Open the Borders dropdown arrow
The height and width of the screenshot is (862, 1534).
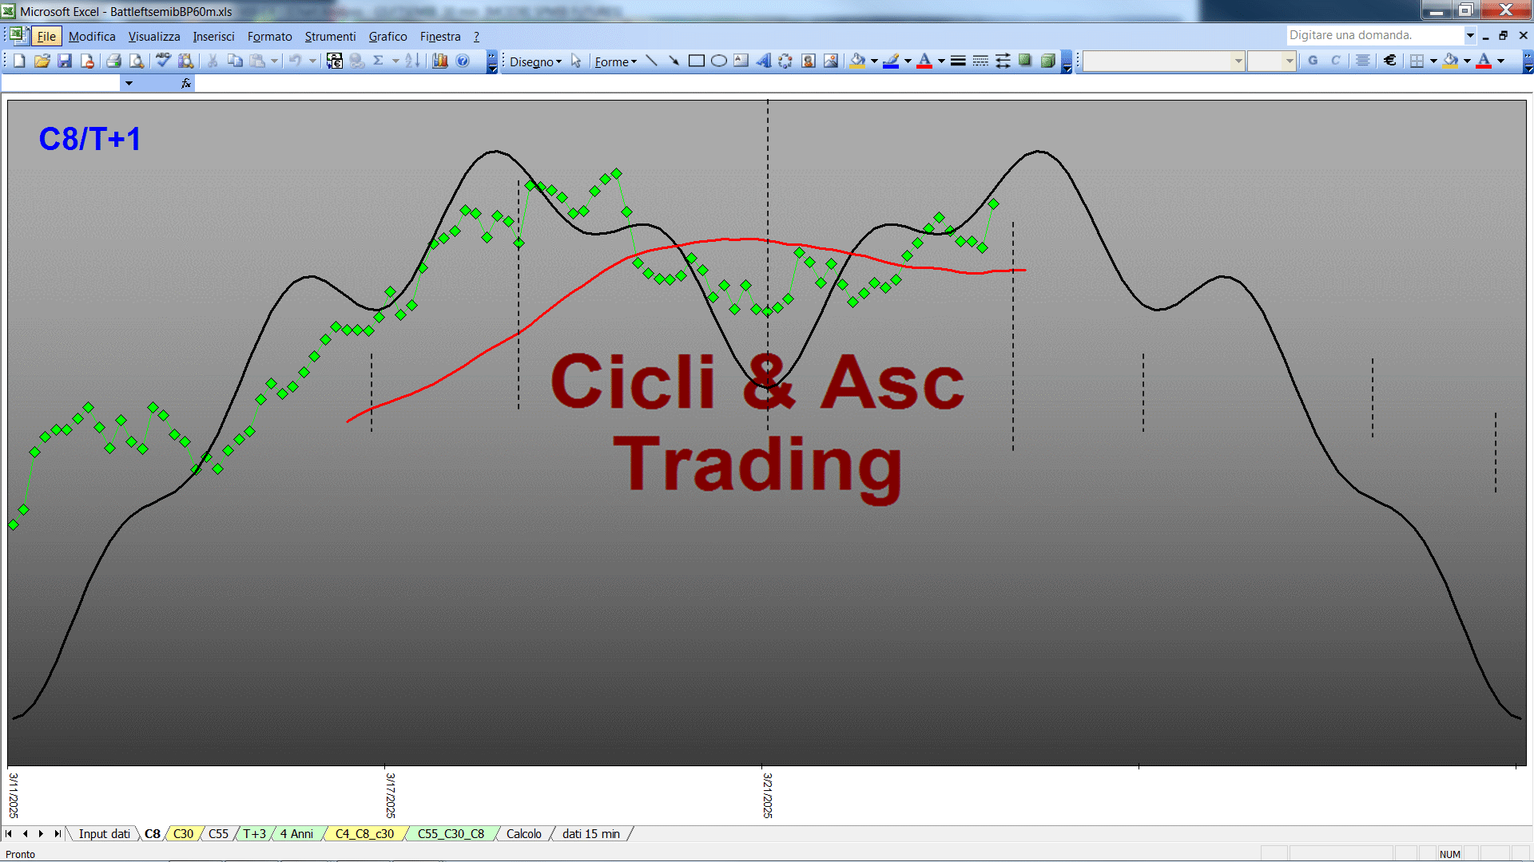point(1433,61)
